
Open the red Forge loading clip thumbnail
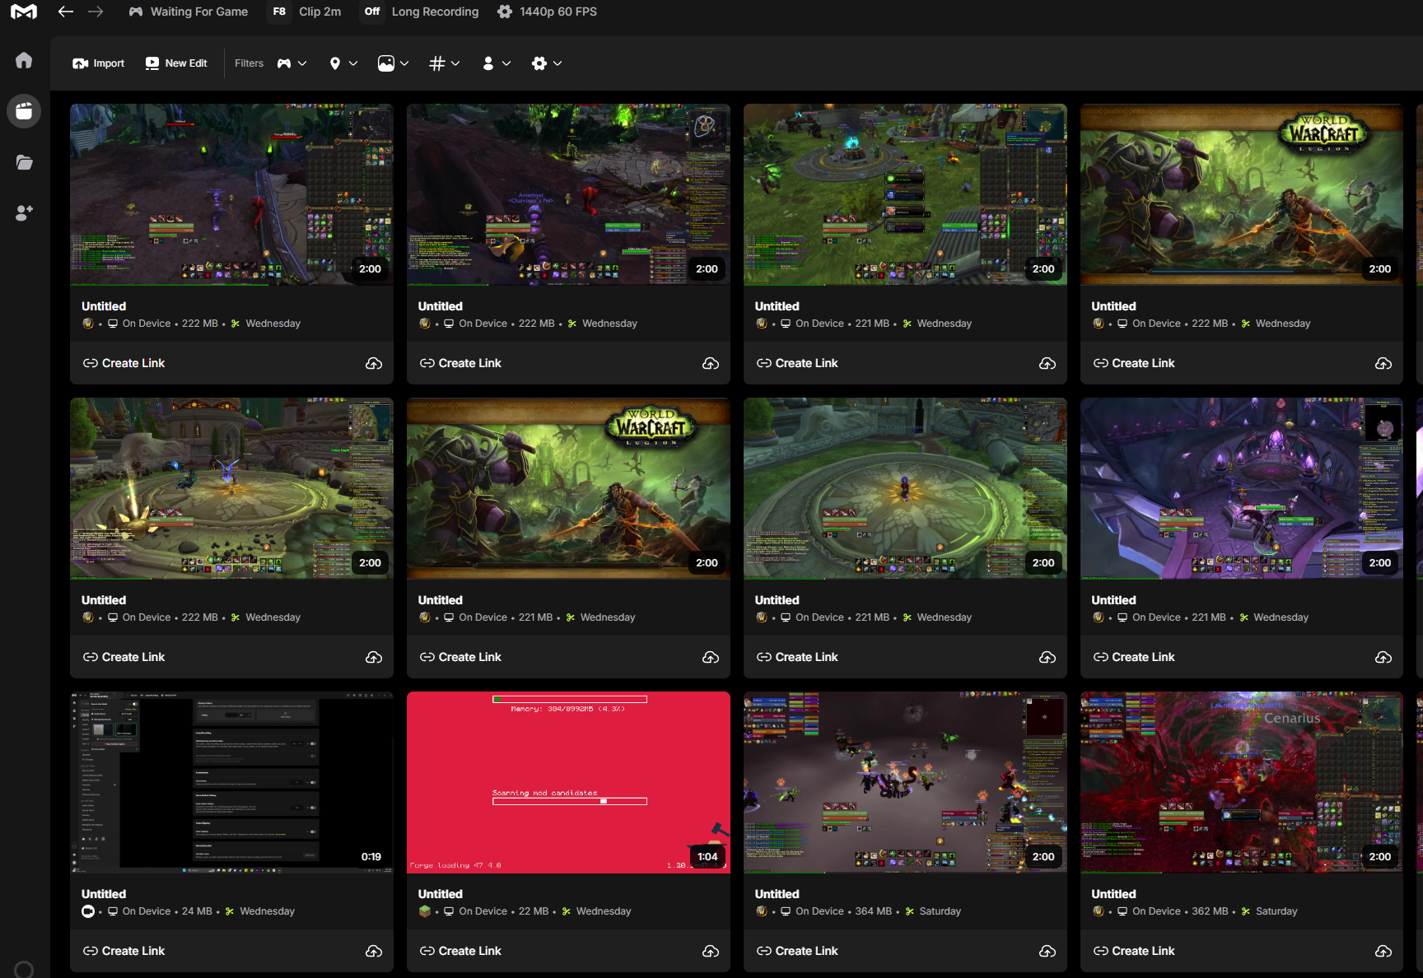click(x=568, y=782)
